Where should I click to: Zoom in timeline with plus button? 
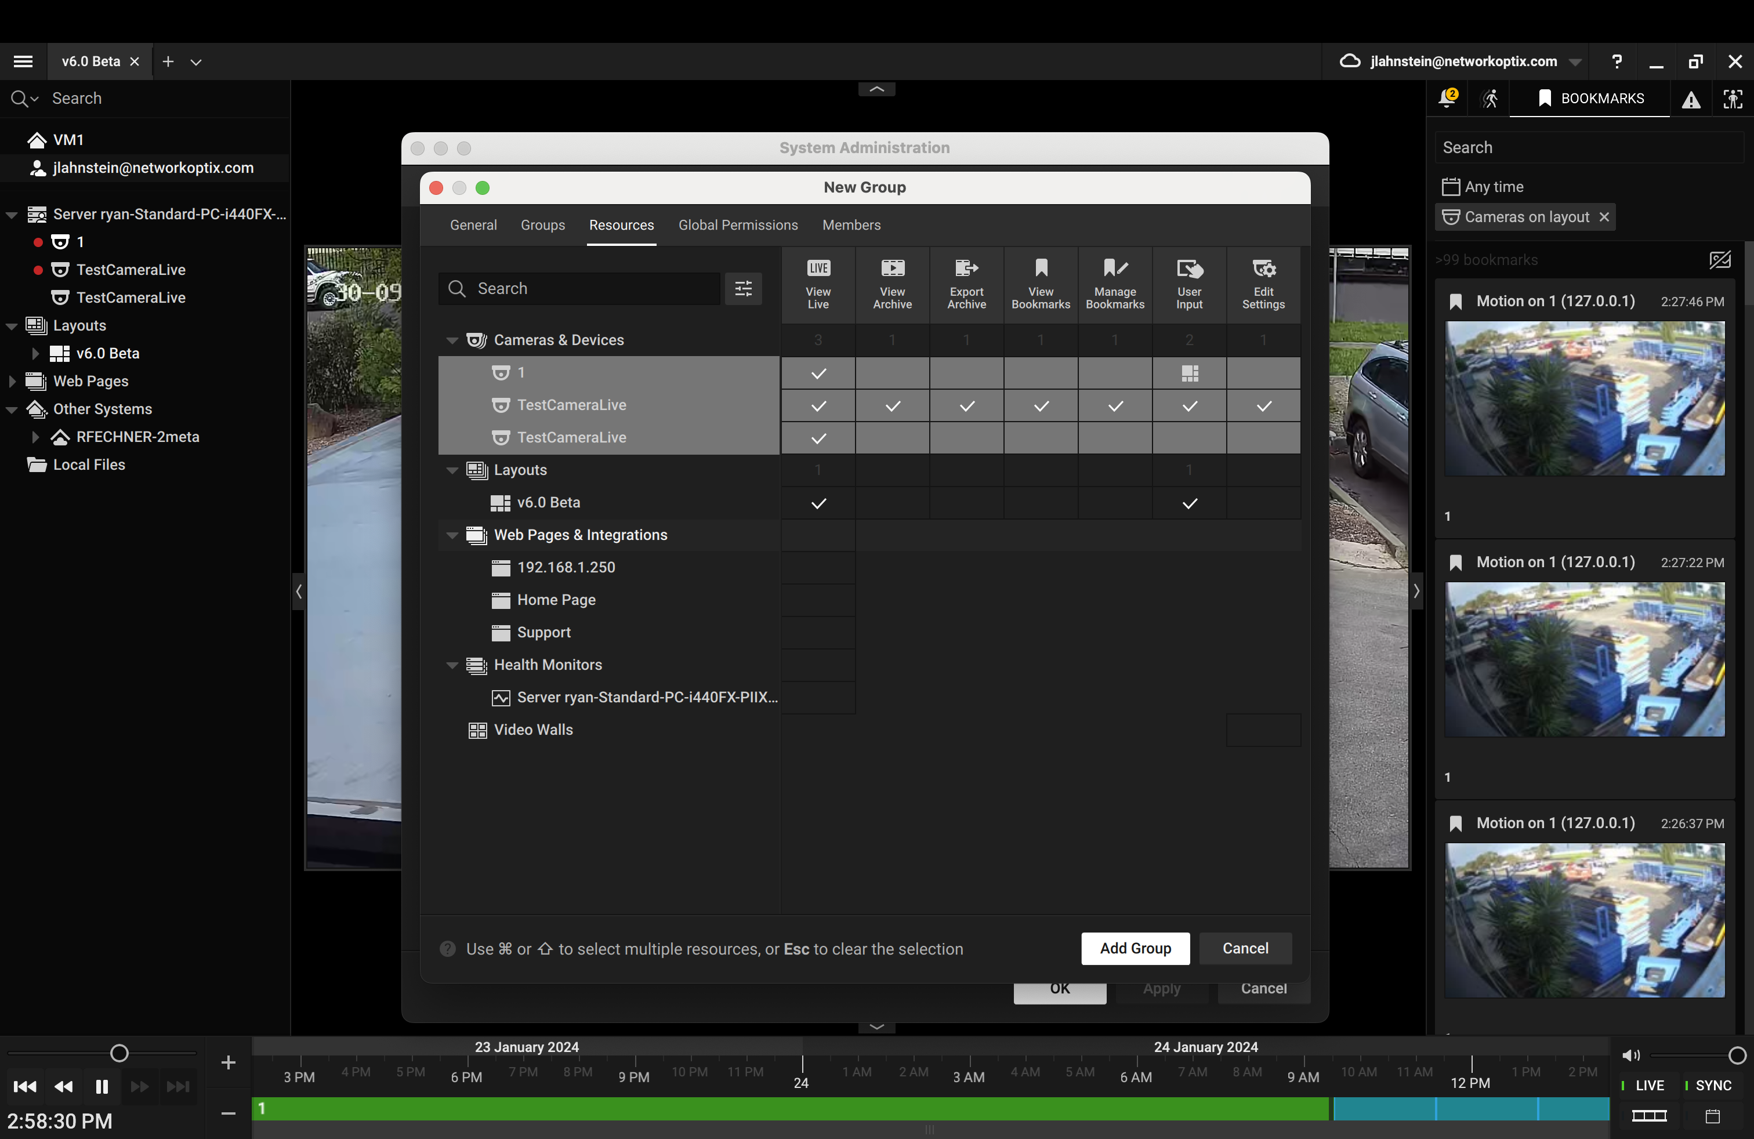[229, 1062]
